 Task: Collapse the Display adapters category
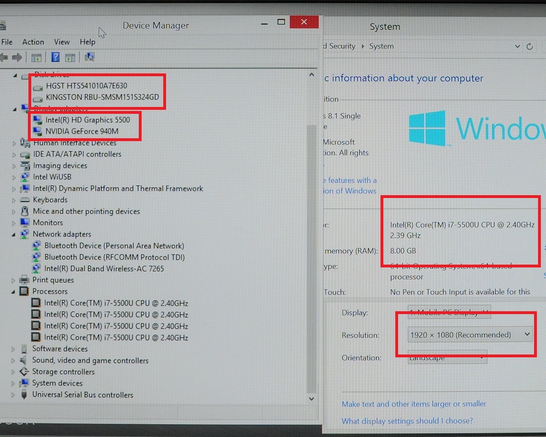click(15, 109)
